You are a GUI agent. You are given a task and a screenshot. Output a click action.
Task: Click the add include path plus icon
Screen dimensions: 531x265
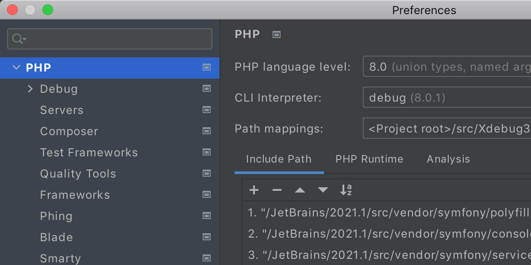click(x=254, y=190)
